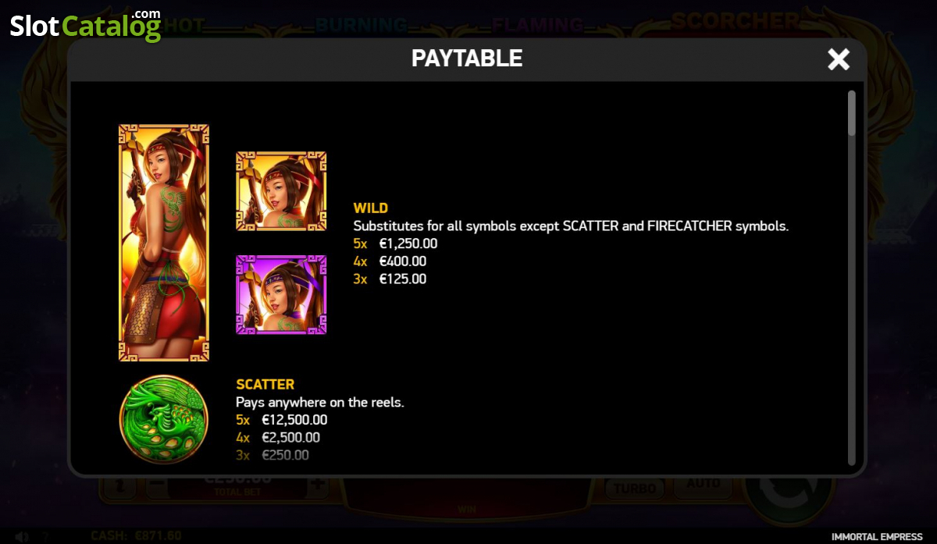
Task: Click the paytable vertical scrollbar thumb
Action: tap(851, 114)
